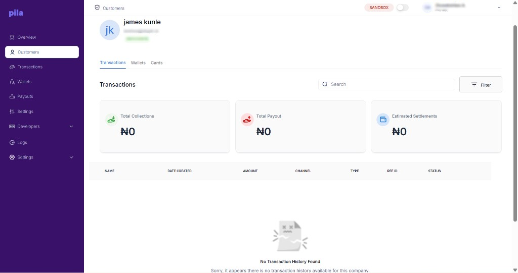Click the AMOUNT column header

(250, 171)
